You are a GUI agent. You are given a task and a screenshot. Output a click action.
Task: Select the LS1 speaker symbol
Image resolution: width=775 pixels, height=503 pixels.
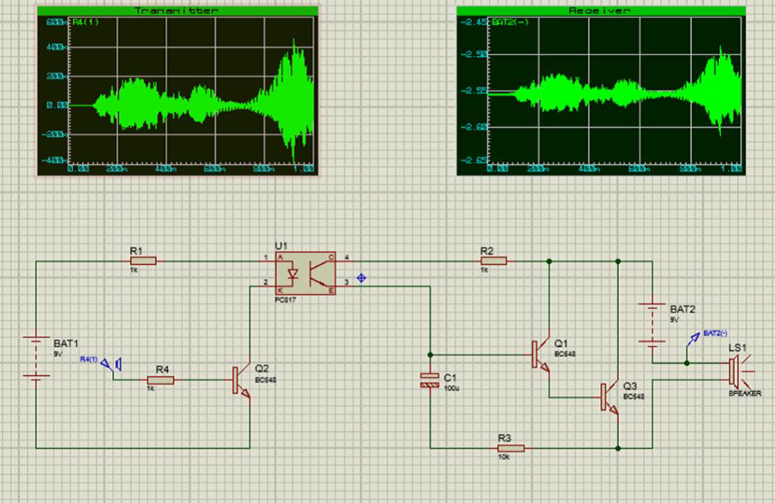coord(740,371)
